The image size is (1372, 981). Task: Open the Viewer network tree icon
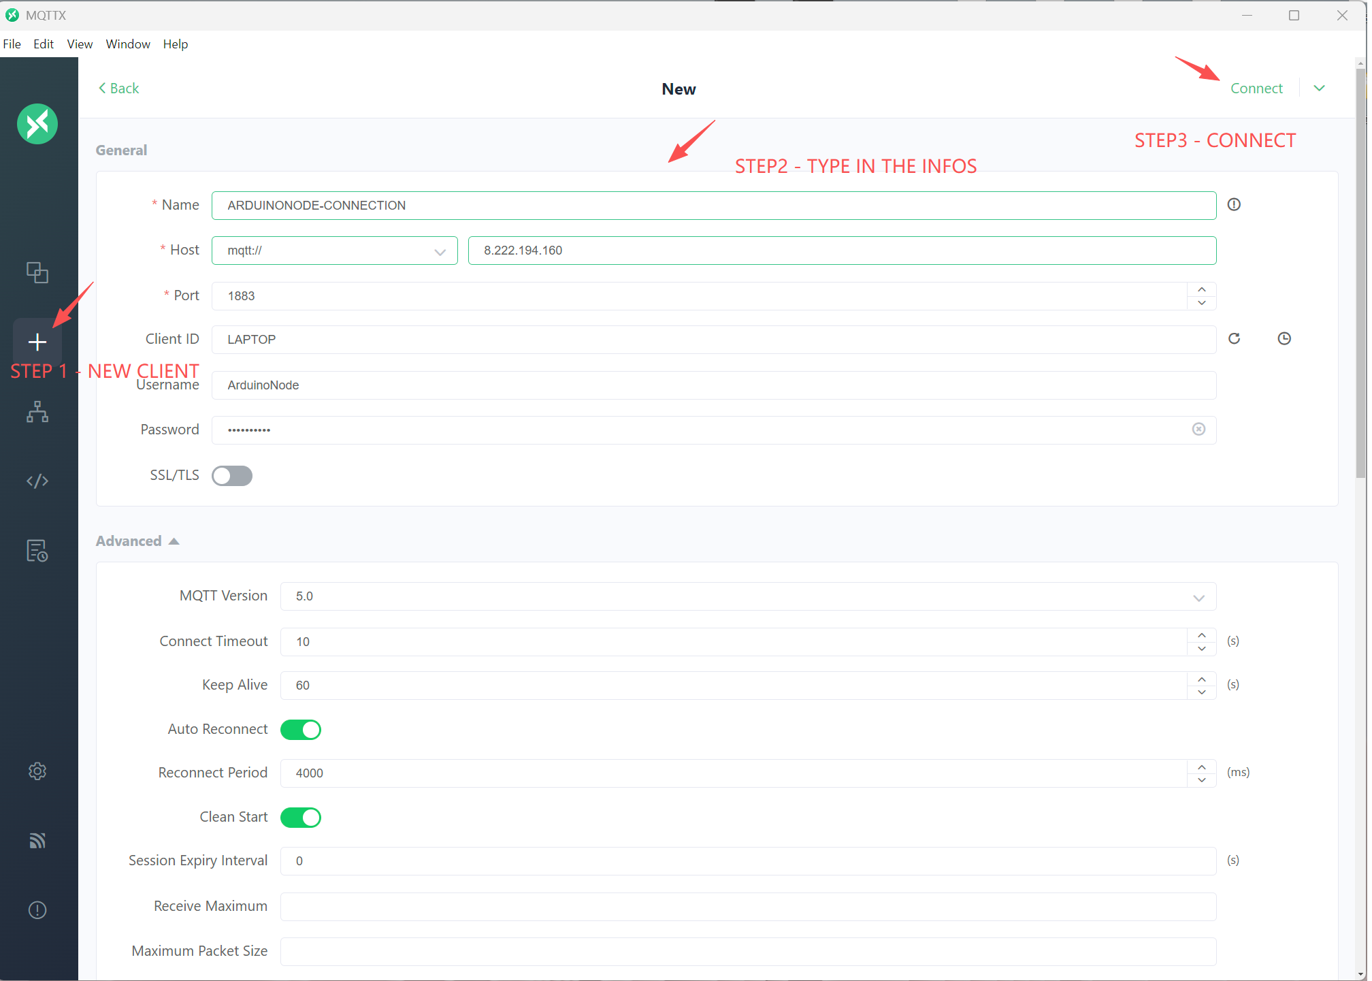[x=37, y=412]
